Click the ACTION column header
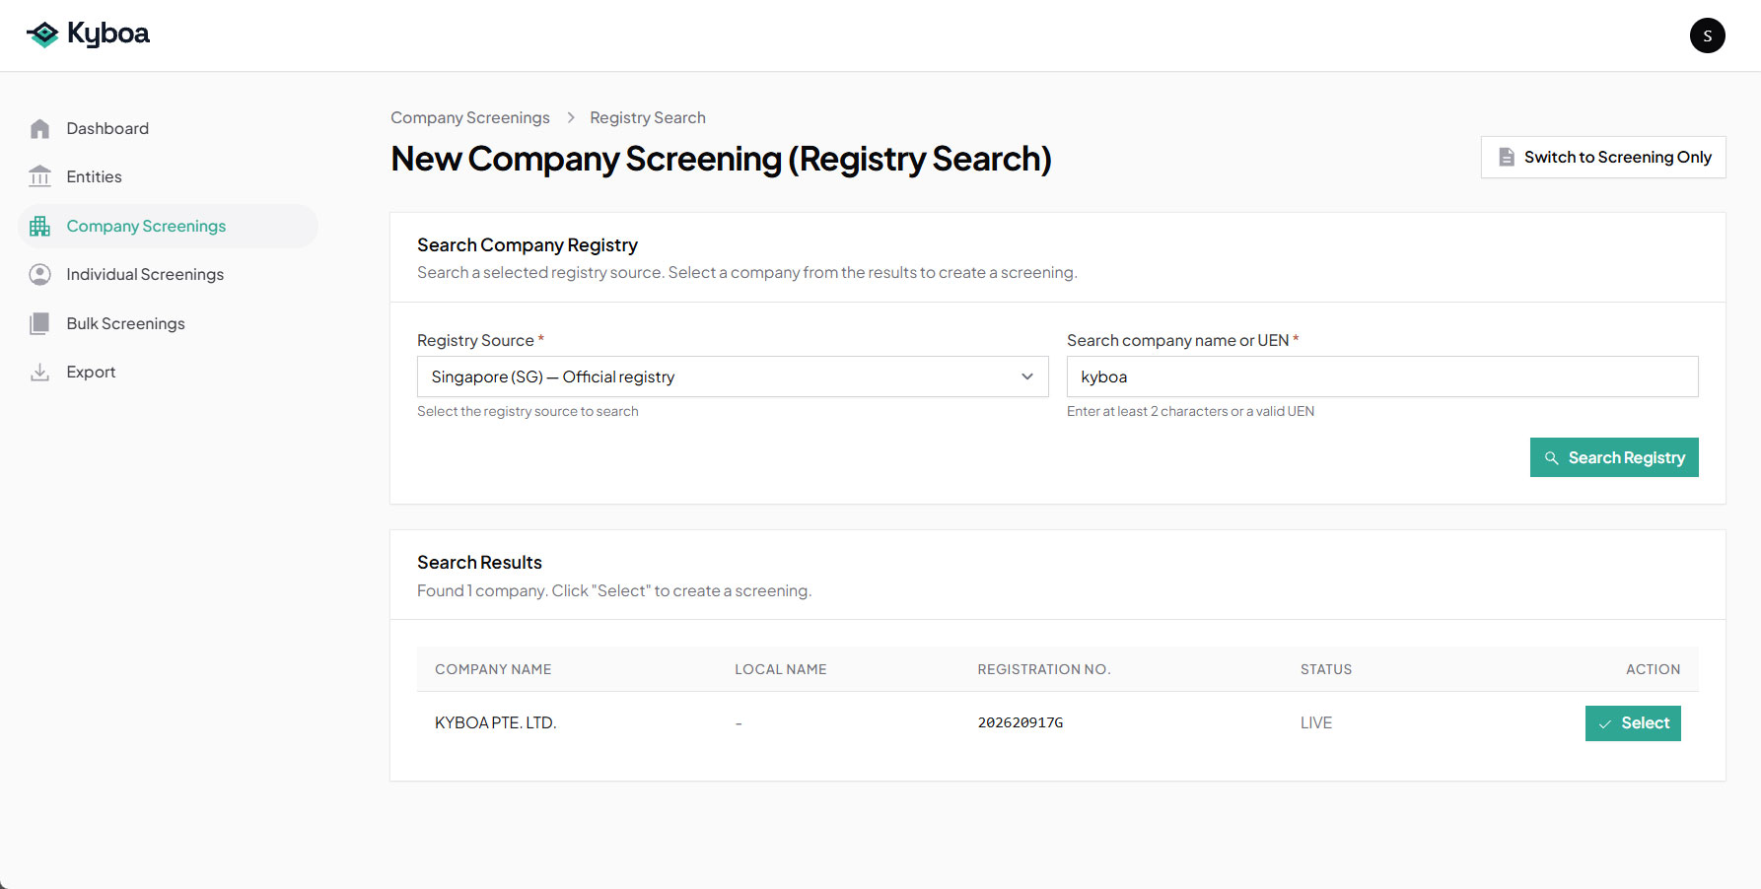Viewport: 1761px width, 889px height. 1654,669
